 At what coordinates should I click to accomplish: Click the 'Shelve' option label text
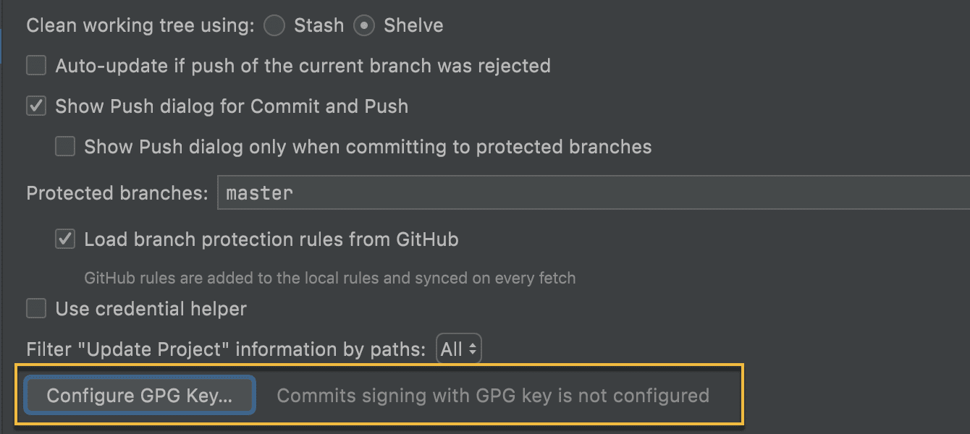413,26
